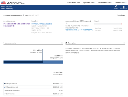This screenshot has height=97, width=128.
Task: Click the FAIN number U01AI153420
Action: pos(34,15)
